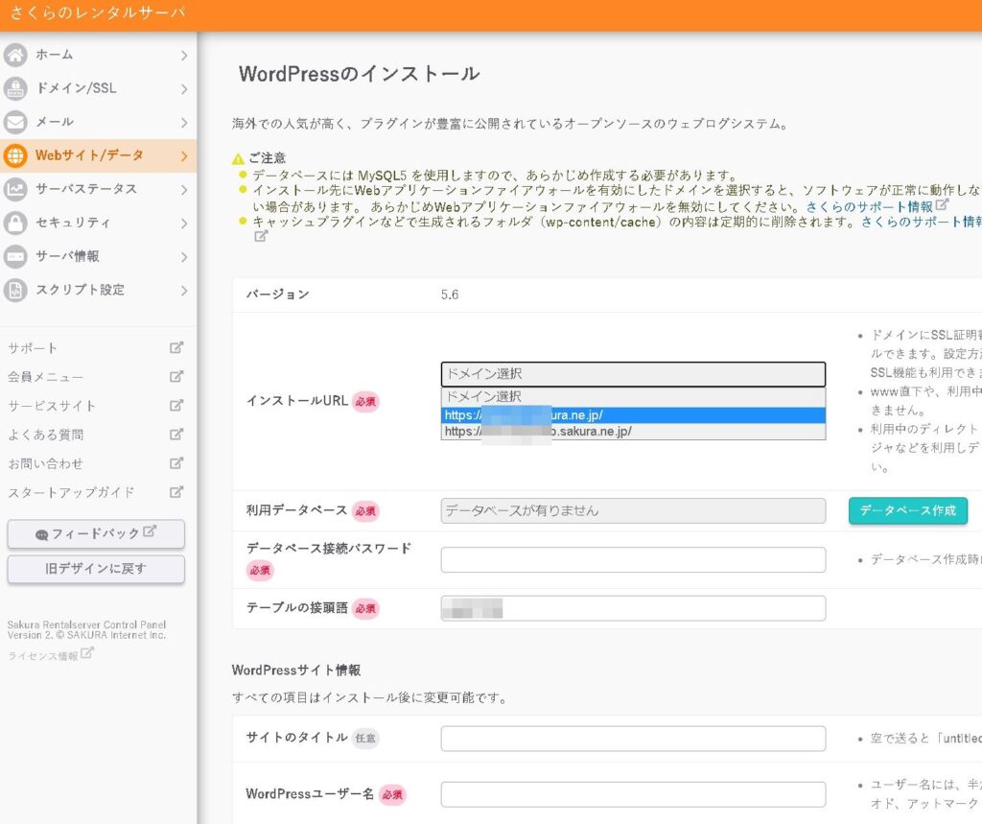Focus the データベース接続パスワード input field
This screenshot has height=824, width=982.
click(632, 560)
